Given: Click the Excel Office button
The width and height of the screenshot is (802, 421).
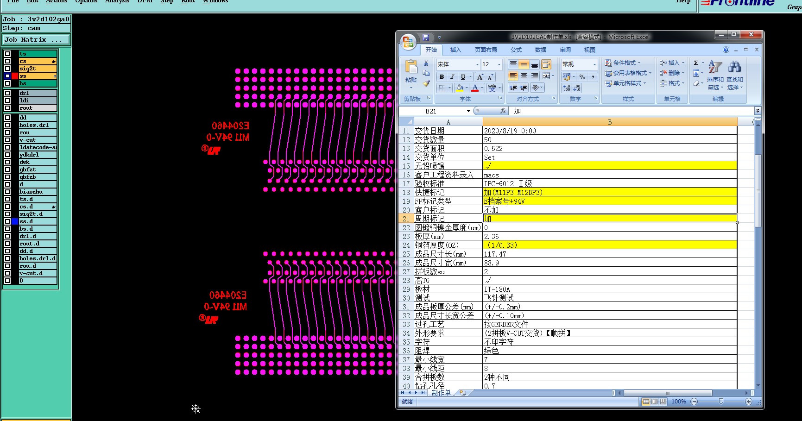Looking at the screenshot, I should [408, 42].
